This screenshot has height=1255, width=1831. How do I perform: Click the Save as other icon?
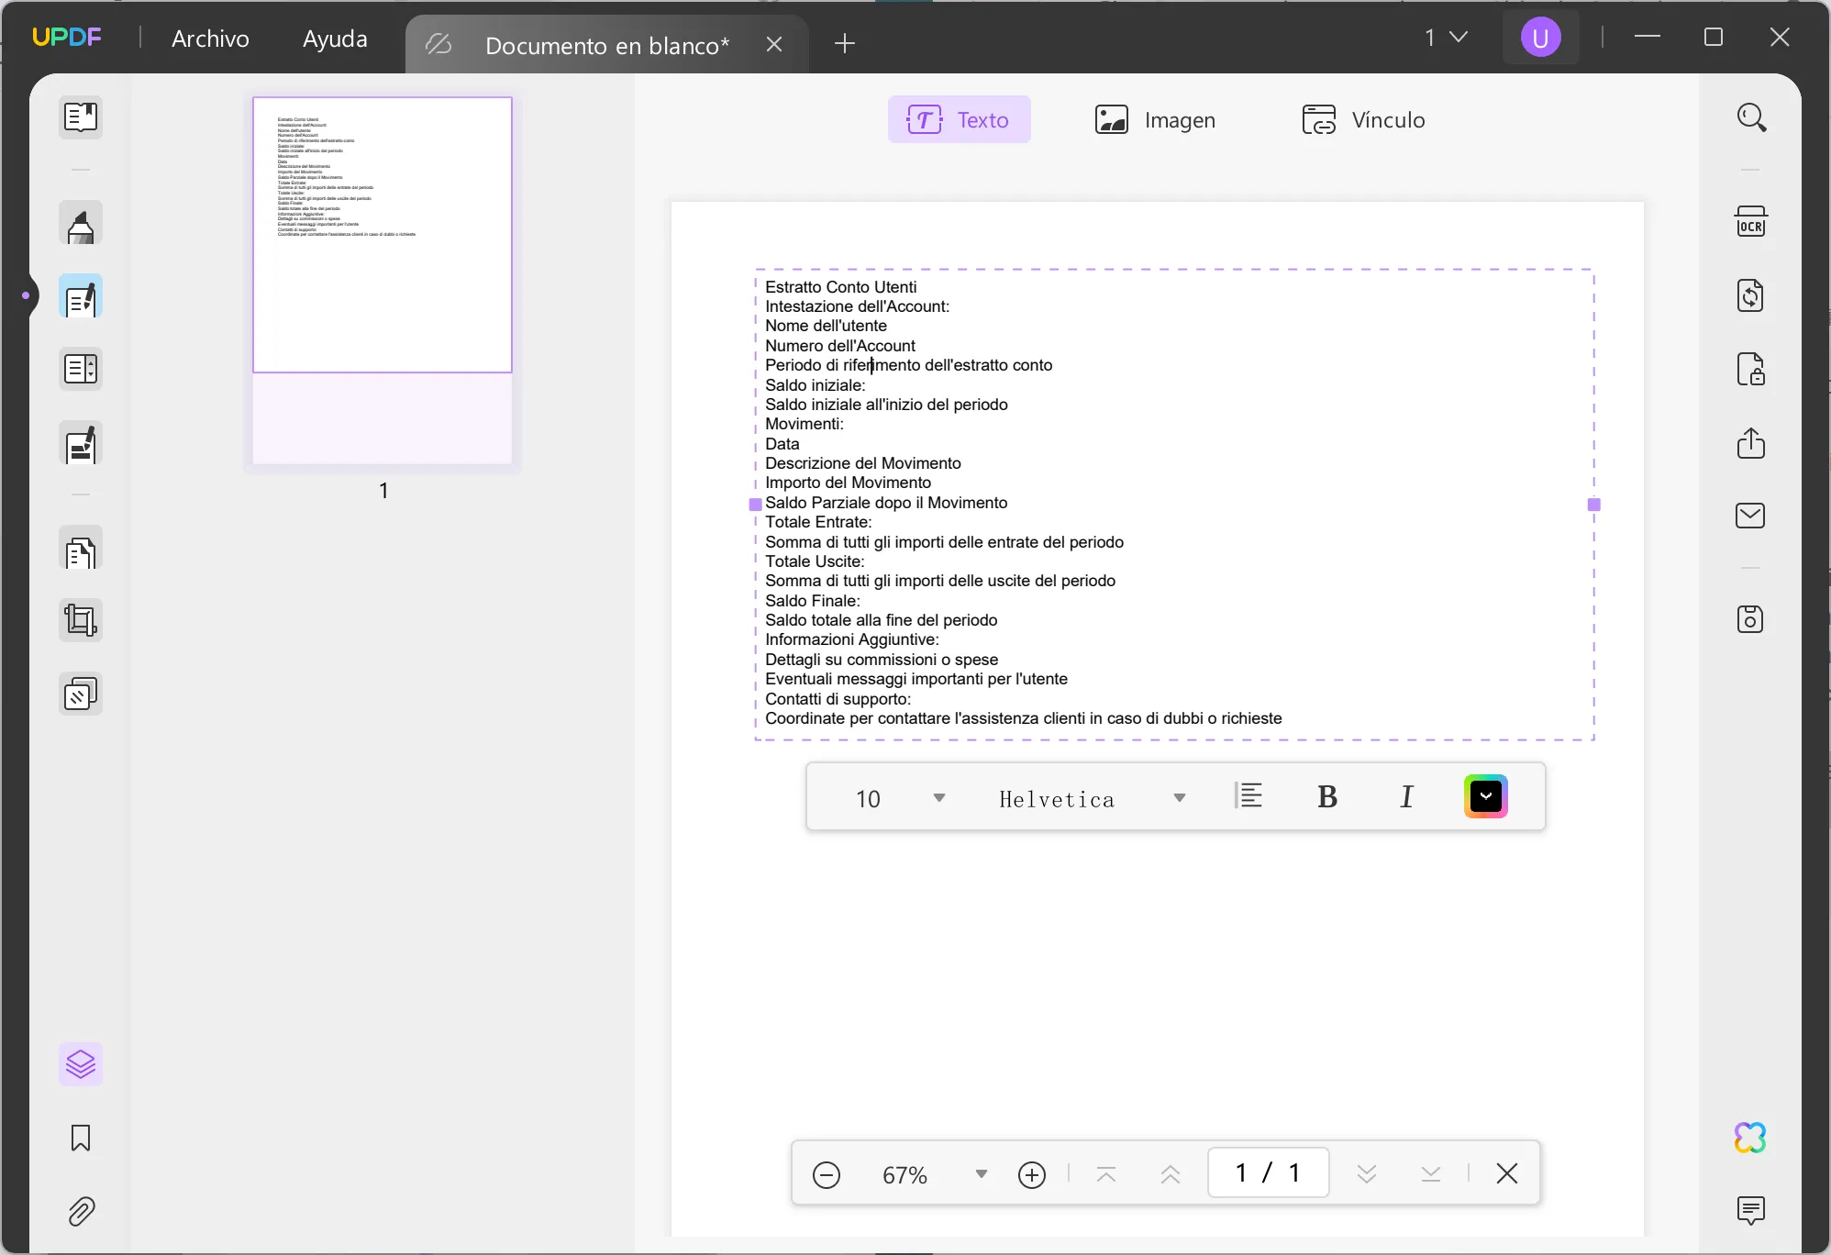point(1751,619)
